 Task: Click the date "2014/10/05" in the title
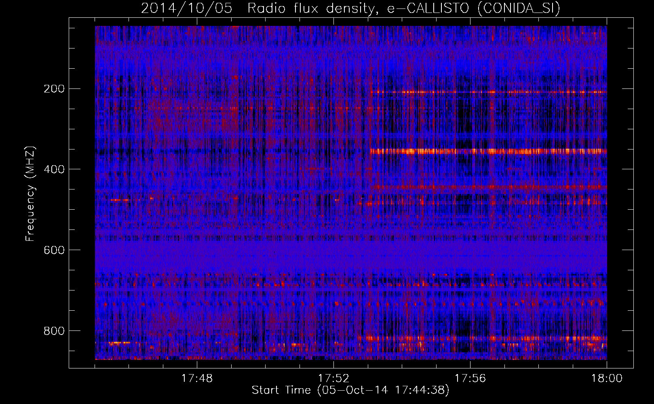click(187, 8)
